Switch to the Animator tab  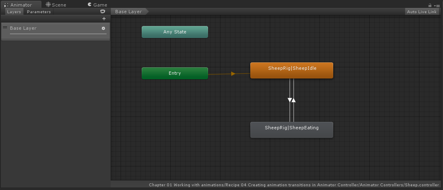(21, 5)
